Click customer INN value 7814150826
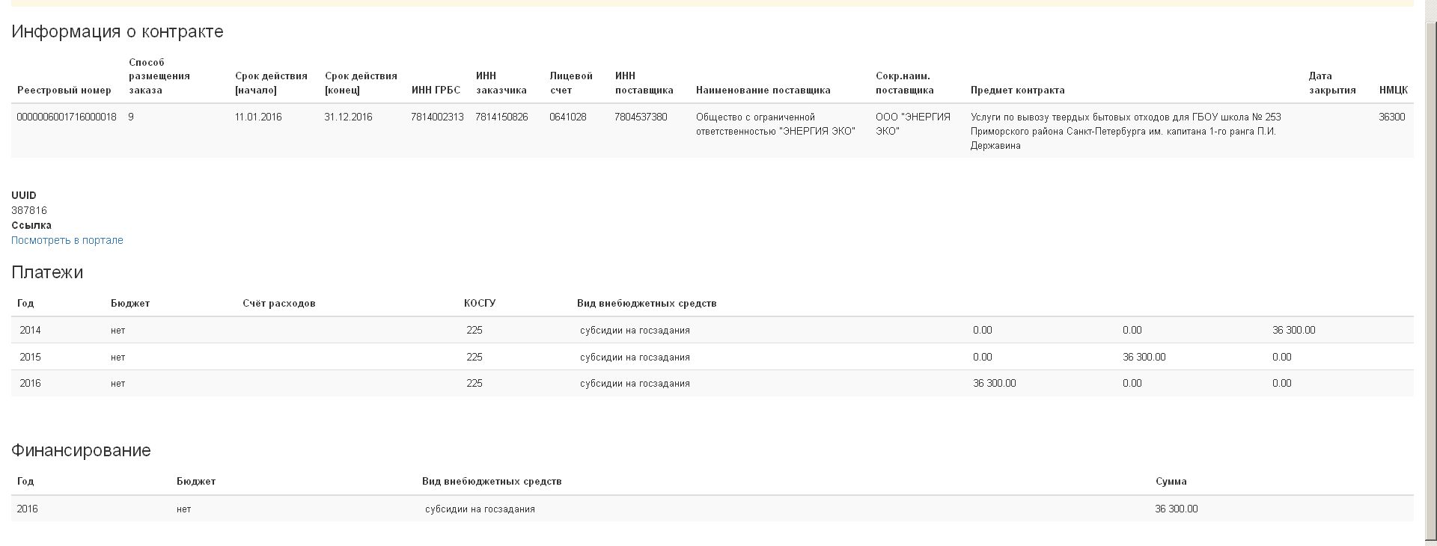 point(501,117)
